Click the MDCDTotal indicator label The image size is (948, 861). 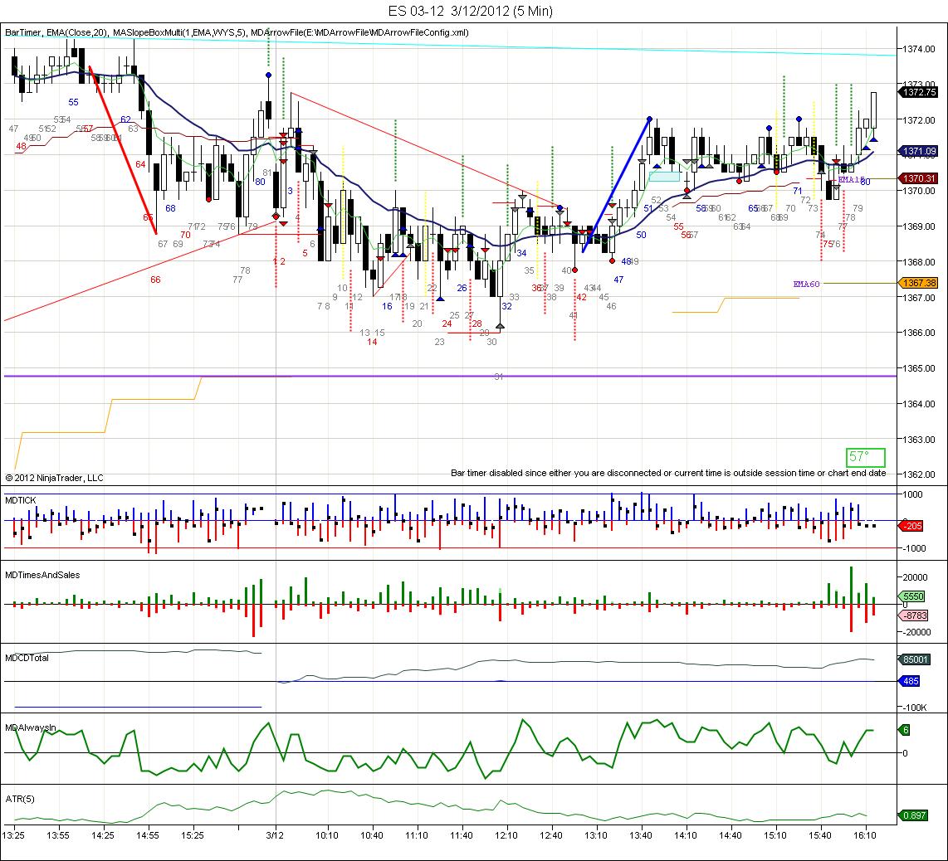coord(27,658)
